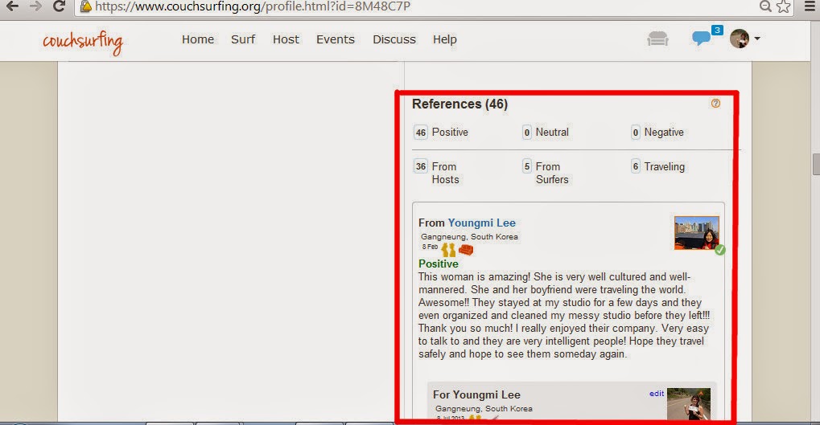This screenshot has width=820, height=425.
Task: Click the References (46) heading
Action: (x=459, y=104)
